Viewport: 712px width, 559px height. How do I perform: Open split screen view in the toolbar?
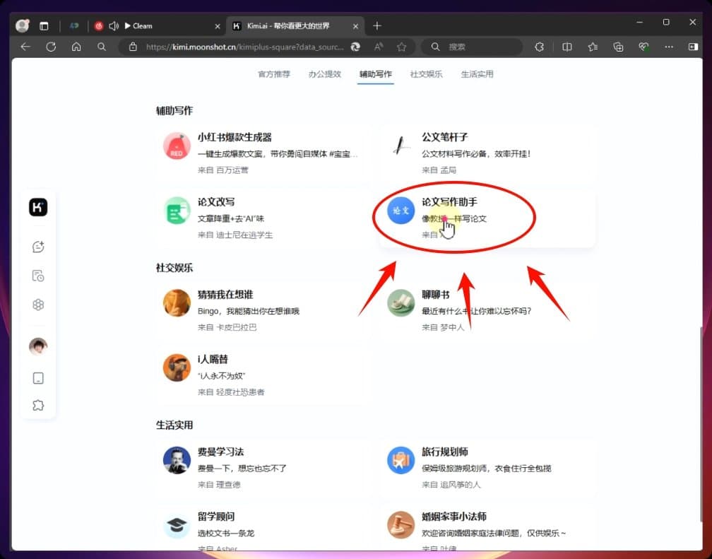[566, 47]
